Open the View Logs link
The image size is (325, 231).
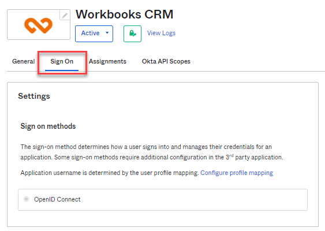click(161, 33)
